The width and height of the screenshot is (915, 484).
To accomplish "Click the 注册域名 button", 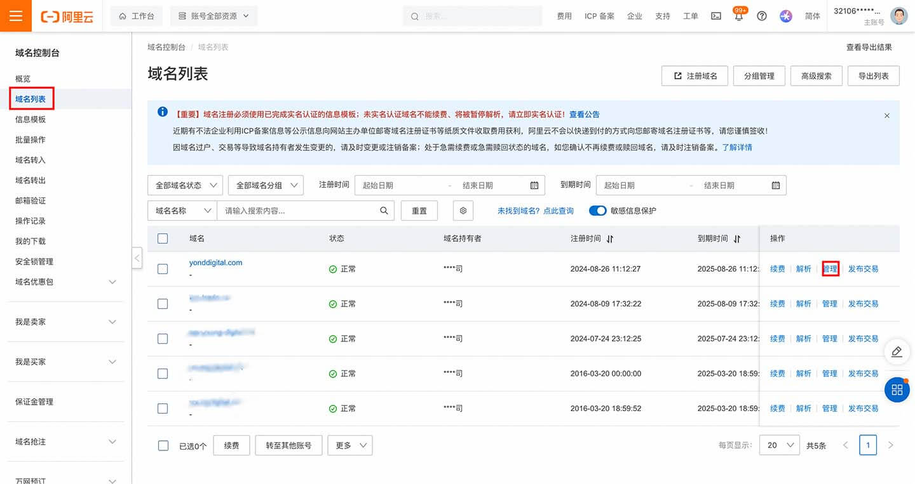I will pyautogui.click(x=695, y=75).
